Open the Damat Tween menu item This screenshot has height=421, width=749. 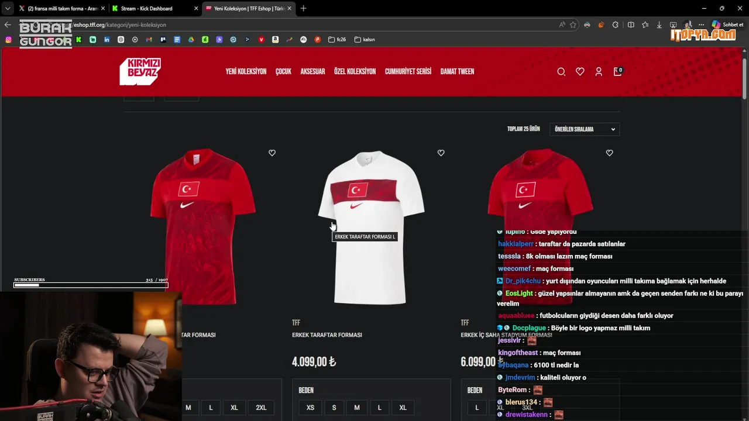tap(457, 71)
